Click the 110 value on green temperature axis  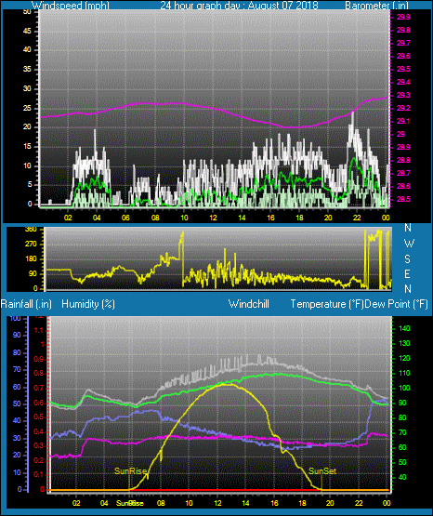pyautogui.click(x=404, y=373)
